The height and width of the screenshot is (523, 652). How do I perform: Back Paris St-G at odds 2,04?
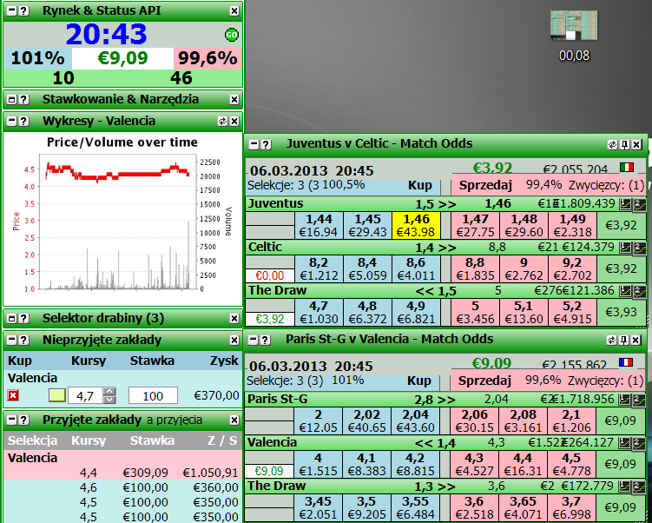point(415,421)
